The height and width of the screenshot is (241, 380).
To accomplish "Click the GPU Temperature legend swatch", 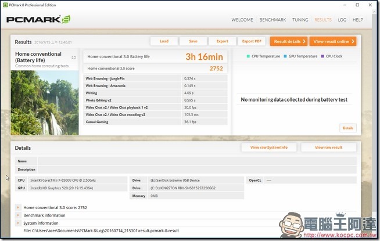I will (285, 56).
